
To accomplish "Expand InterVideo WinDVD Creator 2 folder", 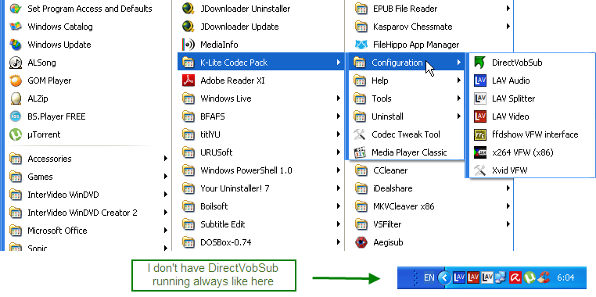I will click(88, 213).
